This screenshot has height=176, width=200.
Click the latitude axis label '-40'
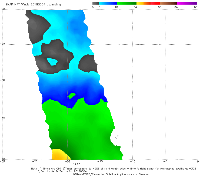tap(2, 159)
